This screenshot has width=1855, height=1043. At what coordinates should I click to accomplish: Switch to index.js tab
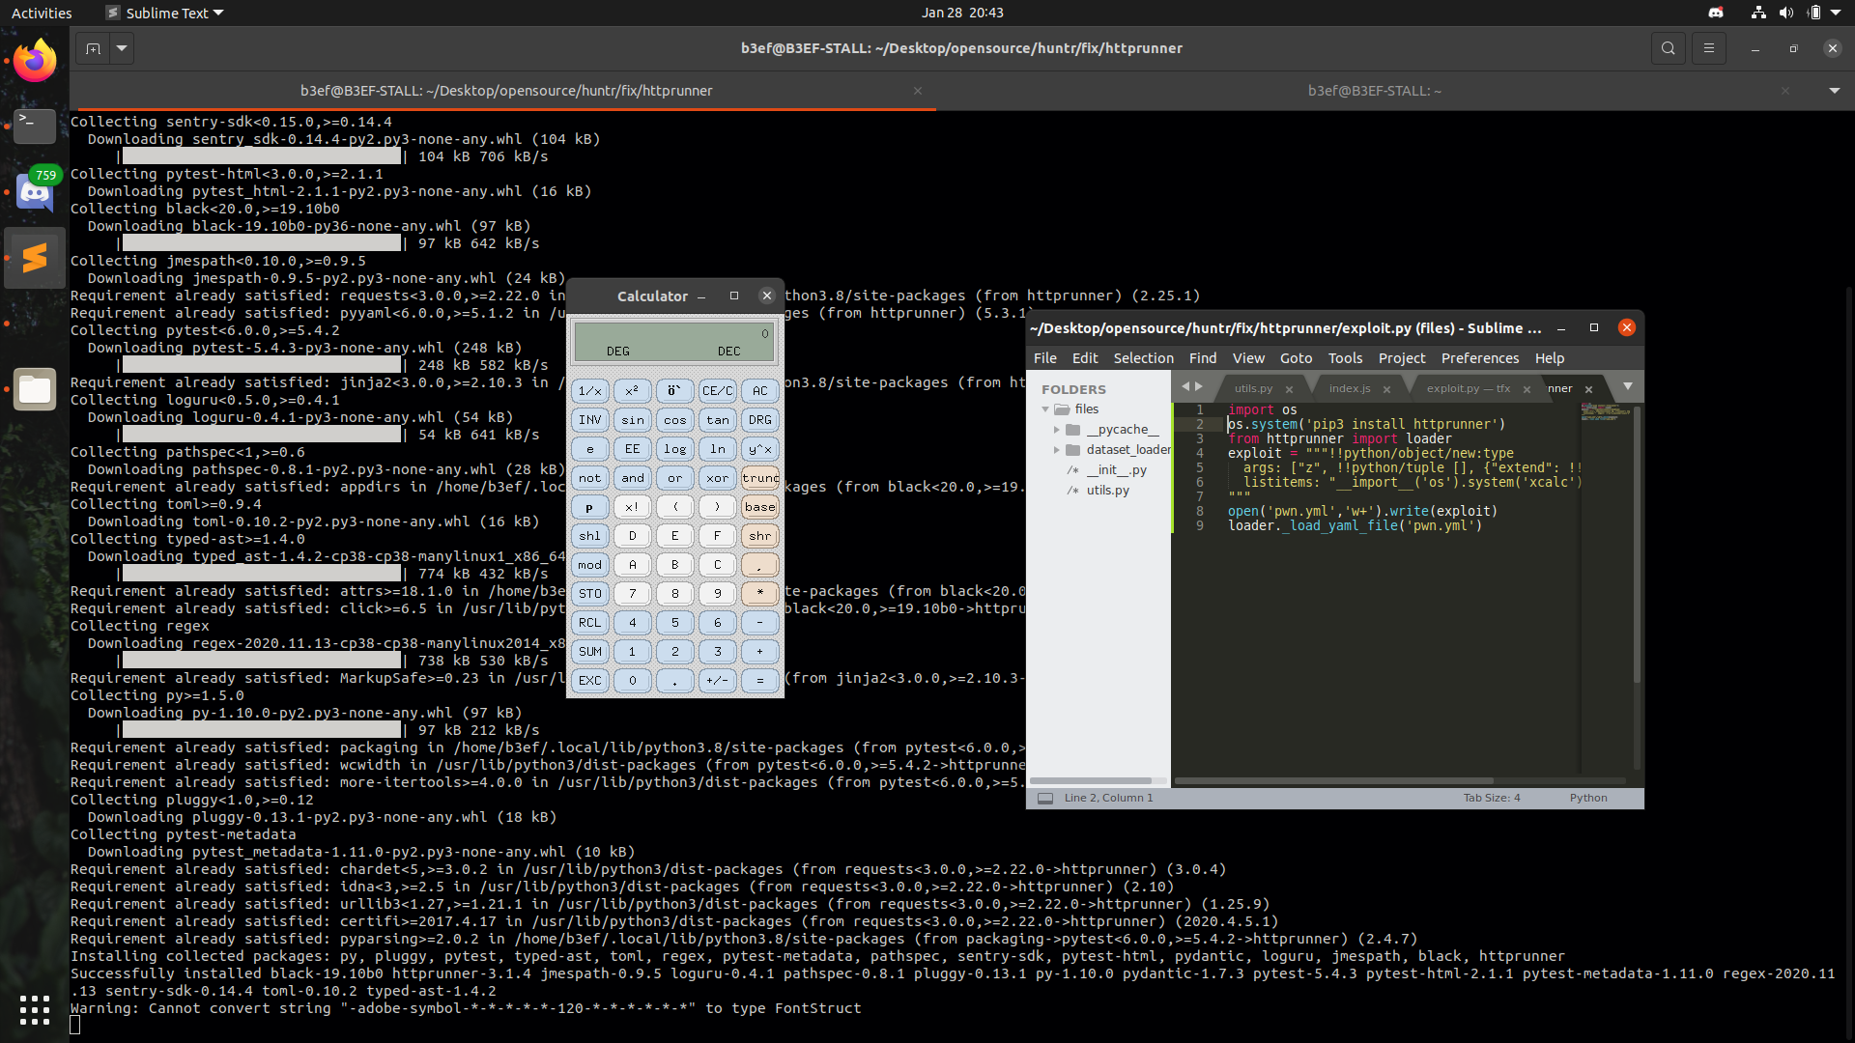pos(1349,388)
